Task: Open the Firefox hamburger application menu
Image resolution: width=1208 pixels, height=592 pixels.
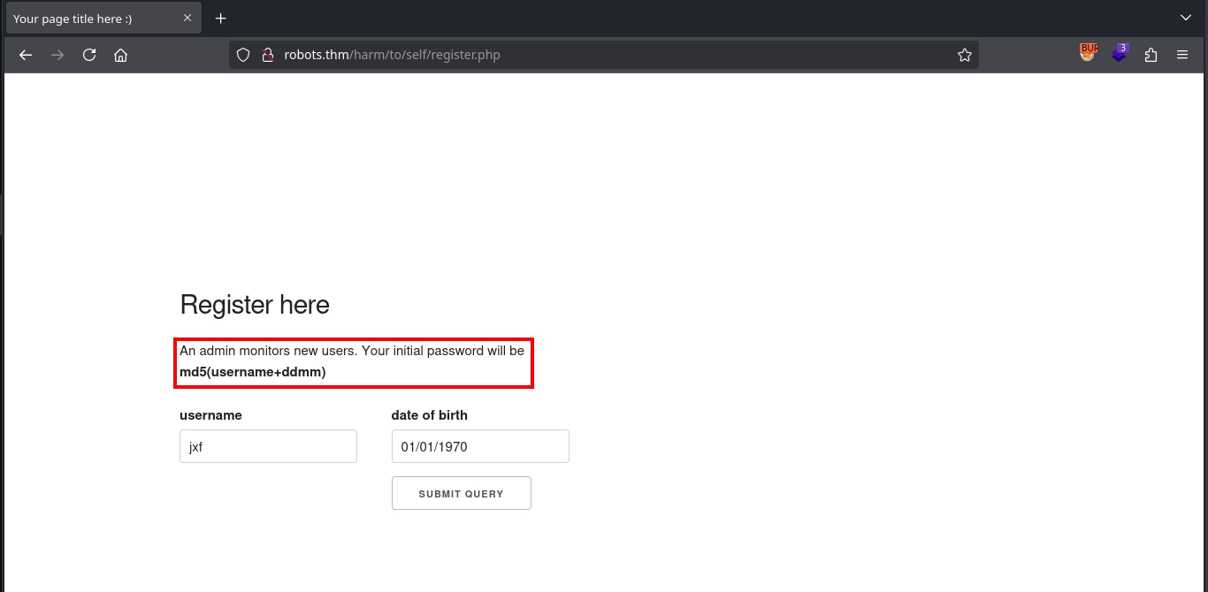Action: pyautogui.click(x=1182, y=55)
